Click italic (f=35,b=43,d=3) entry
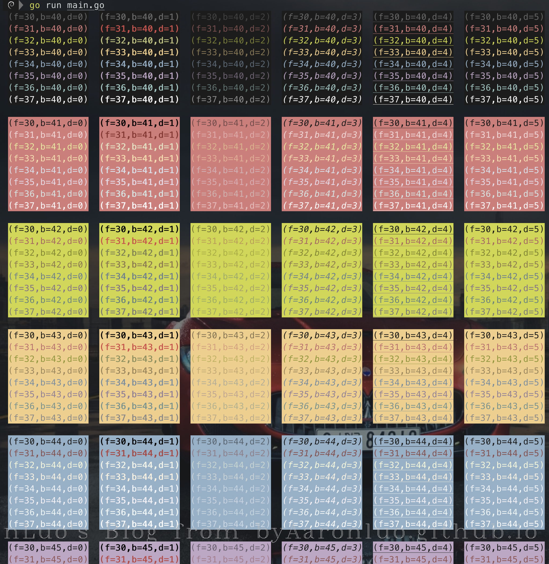 [322, 394]
